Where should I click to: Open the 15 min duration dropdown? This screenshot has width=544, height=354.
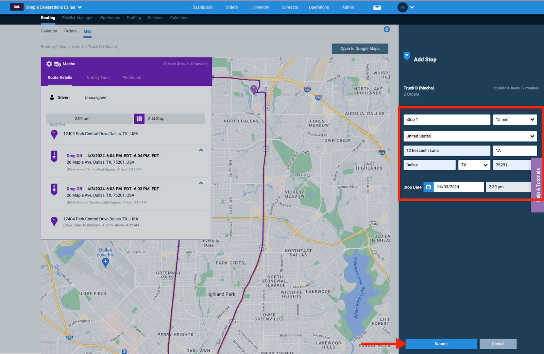click(515, 119)
